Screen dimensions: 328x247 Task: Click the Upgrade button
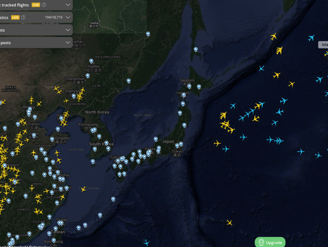pos(270,242)
